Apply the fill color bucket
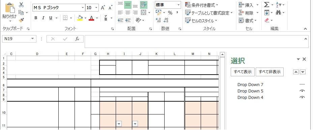The width and height of the screenshot is (313, 131). (80, 18)
